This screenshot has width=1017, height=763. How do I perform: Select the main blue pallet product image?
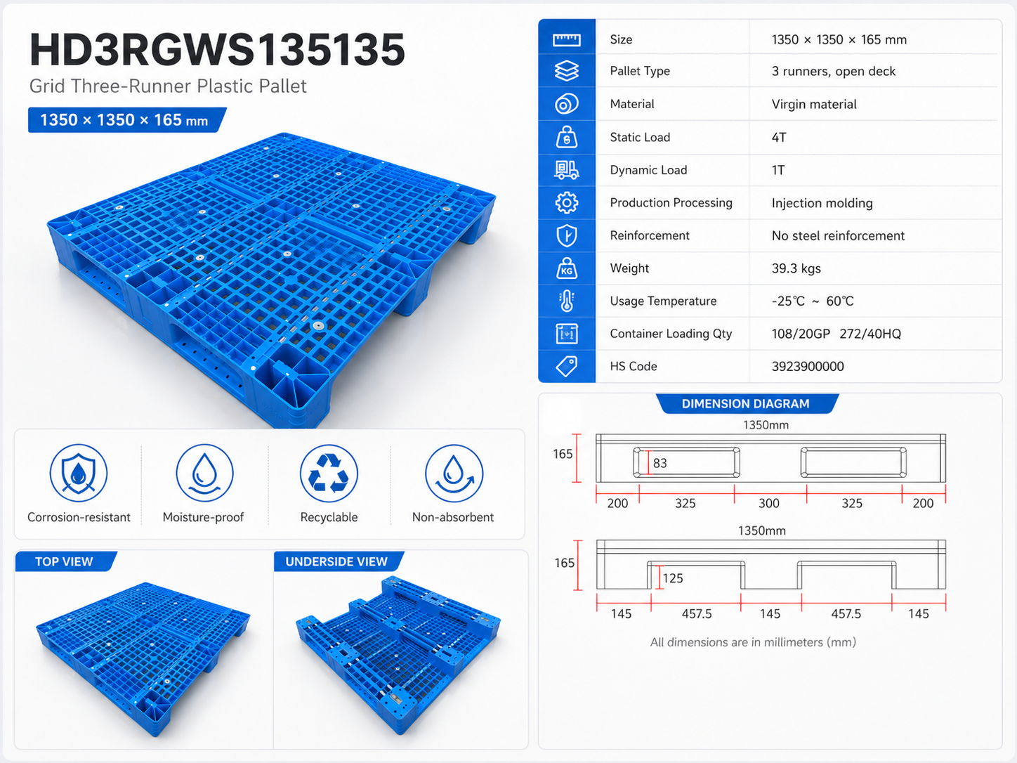272,280
